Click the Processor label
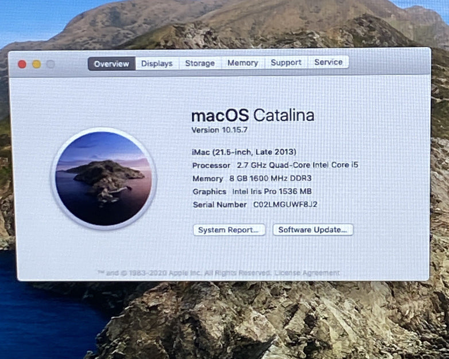 pos(211,165)
